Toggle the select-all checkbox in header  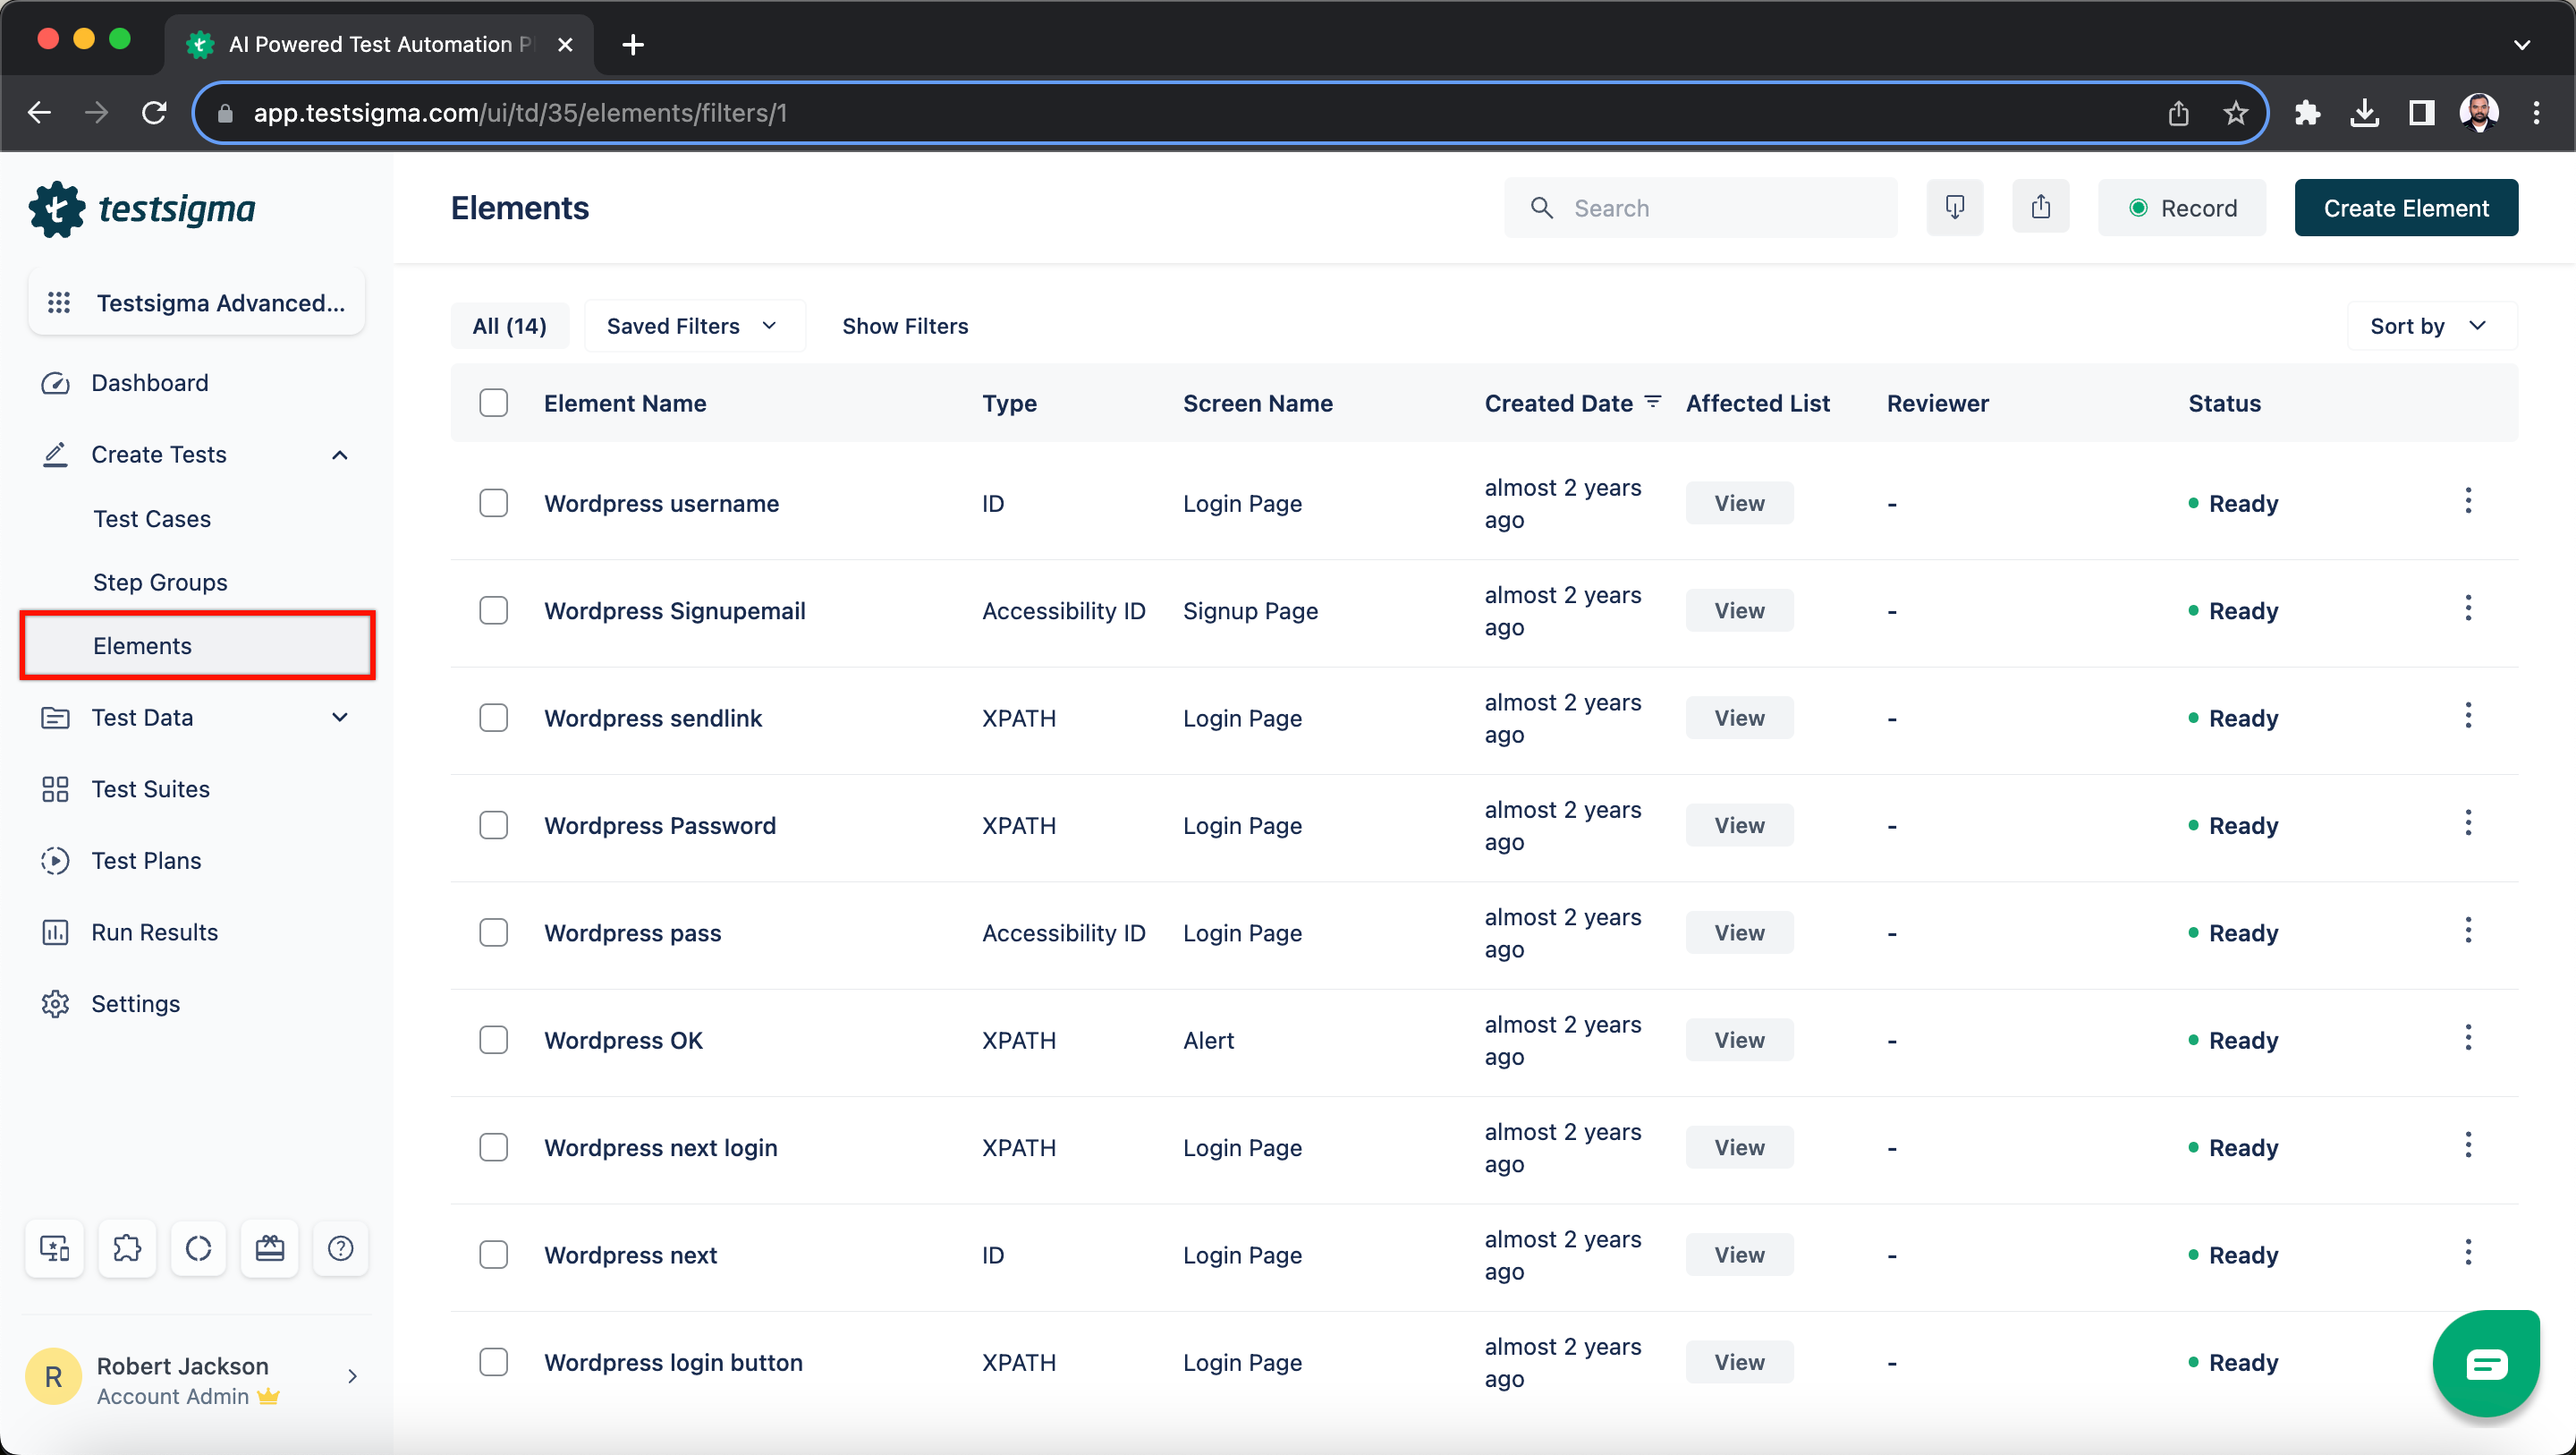494,402
